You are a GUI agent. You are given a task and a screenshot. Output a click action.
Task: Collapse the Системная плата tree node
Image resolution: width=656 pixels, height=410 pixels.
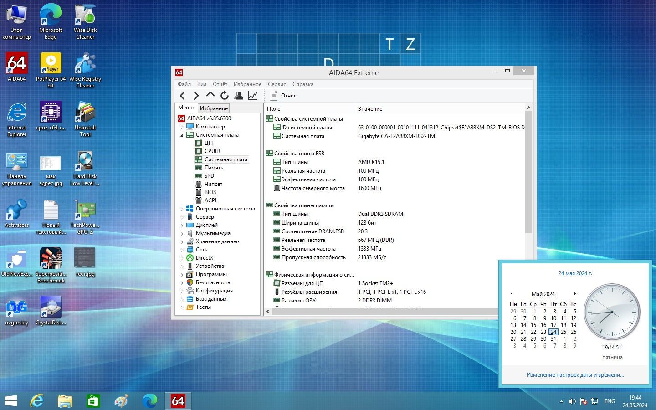182,135
